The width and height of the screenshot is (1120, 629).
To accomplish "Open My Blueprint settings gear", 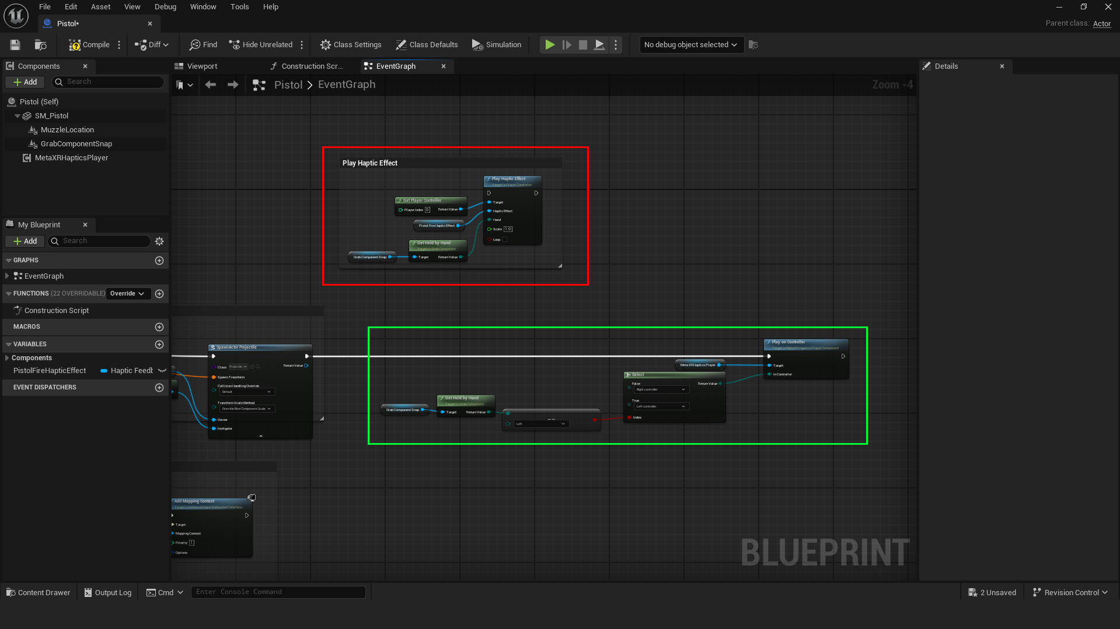I will (159, 241).
